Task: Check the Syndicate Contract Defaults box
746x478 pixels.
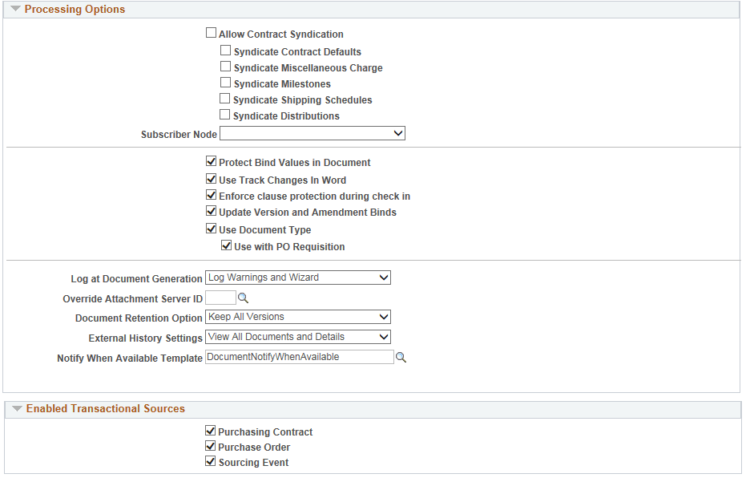Action: 225,50
